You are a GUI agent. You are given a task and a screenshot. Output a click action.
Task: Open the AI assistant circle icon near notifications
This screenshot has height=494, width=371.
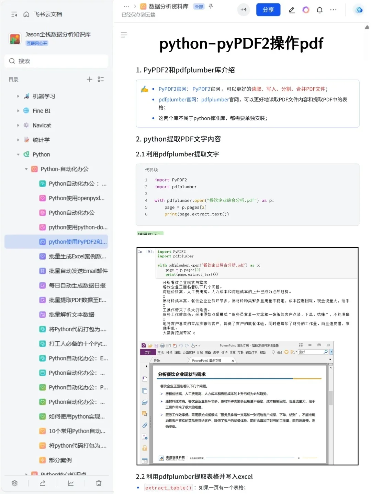point(305,10)
